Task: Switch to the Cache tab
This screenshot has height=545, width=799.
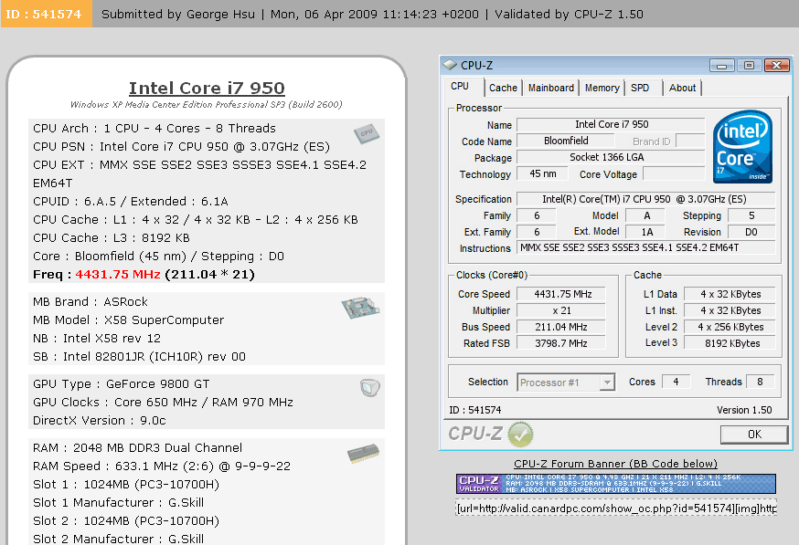Action: pos(503,88)
